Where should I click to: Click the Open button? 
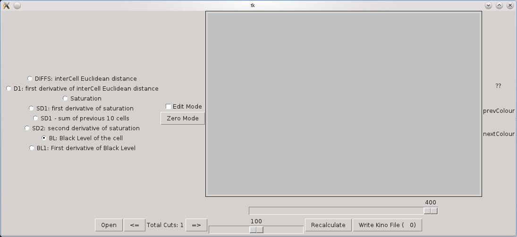click(x=109, y=225)
